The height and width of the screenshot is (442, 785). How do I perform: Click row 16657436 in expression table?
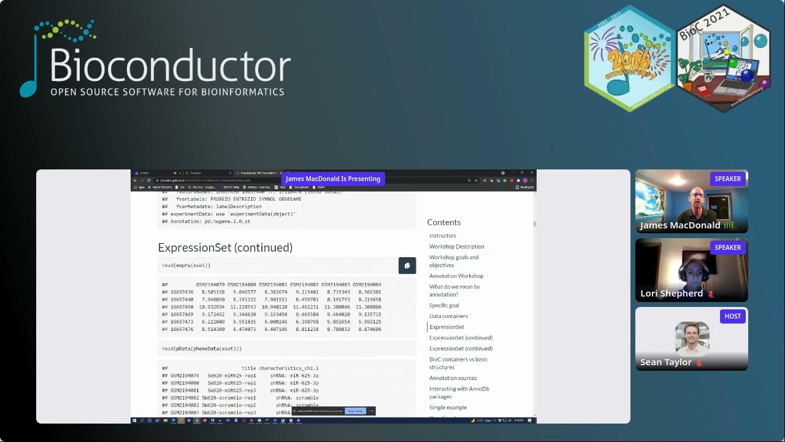point(272,292)
